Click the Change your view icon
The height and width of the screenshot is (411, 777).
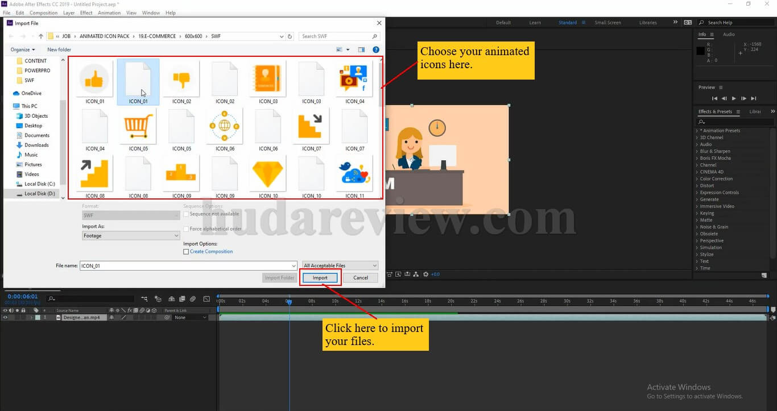[338, 49]
